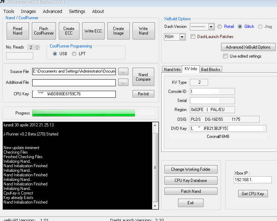Click Create Image button
The image size is (277, 221).
point(119,31)
